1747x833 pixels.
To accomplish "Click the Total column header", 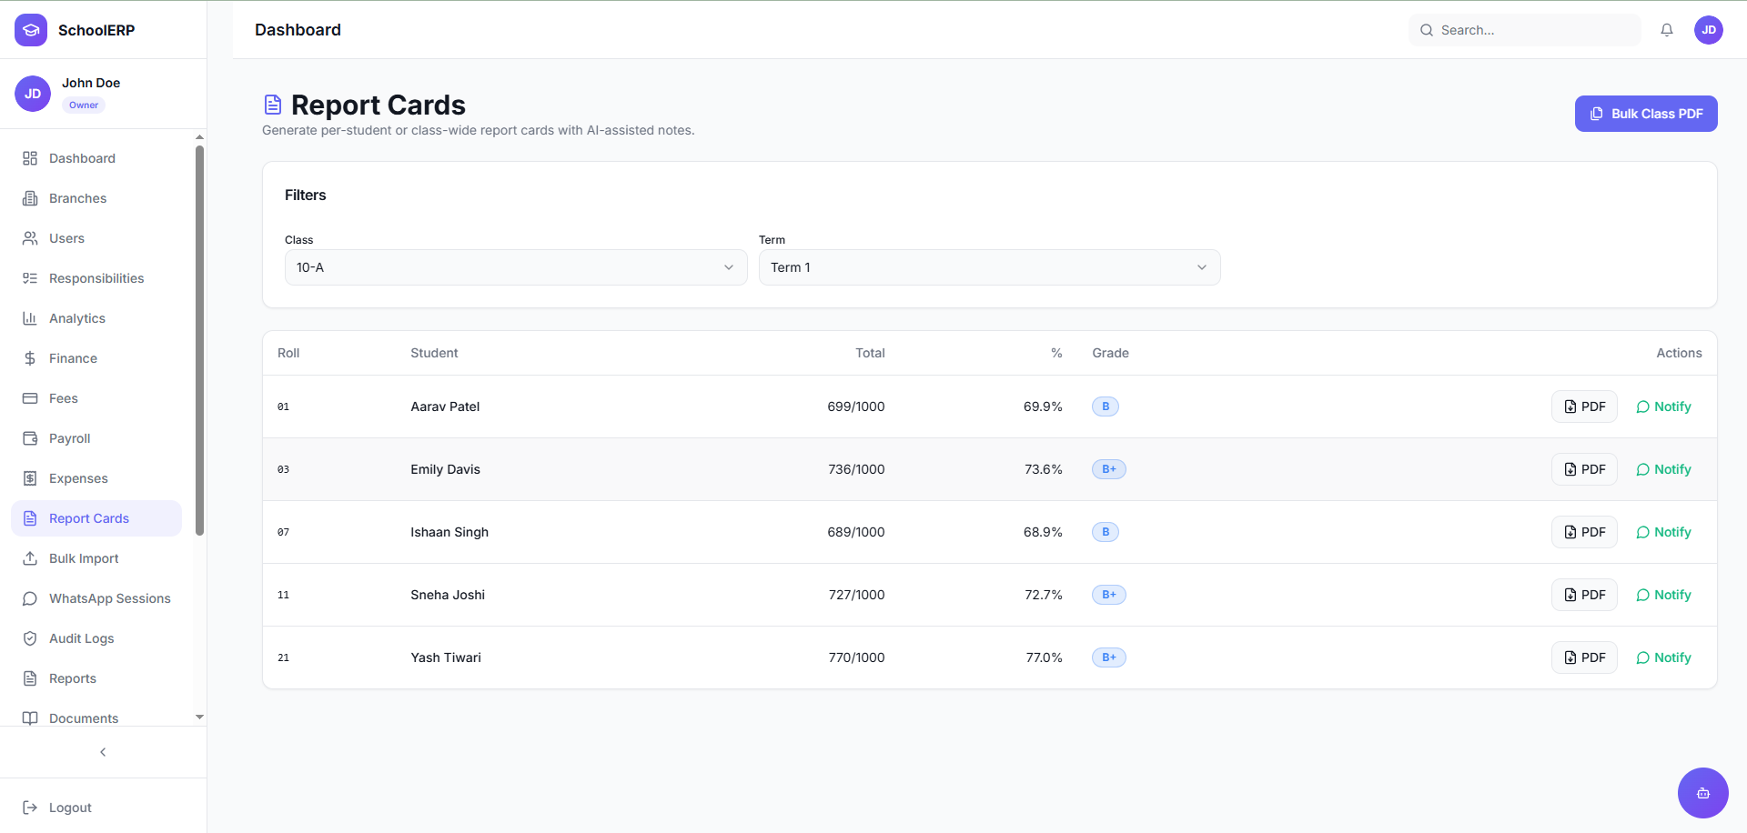I will click(870, 353).
